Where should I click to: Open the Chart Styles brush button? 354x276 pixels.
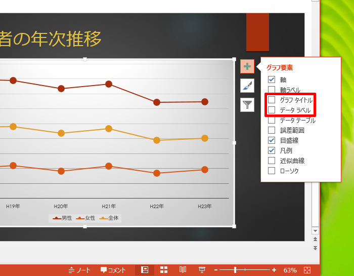(x=247, y=86)
